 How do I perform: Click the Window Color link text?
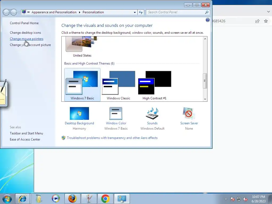pos(116,123)
